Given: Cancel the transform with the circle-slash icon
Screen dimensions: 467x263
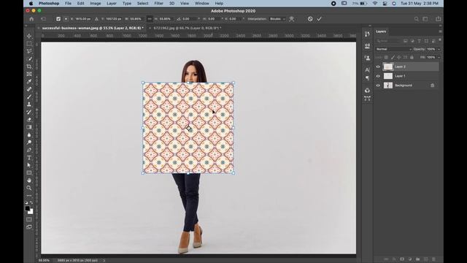Looking at the screenshot, I should click(310, 19).
